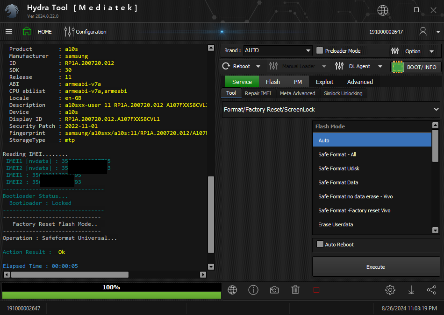Open the hamburger menu
The width and height of the screenshot is (444, 315).
(x=9, y=31)
